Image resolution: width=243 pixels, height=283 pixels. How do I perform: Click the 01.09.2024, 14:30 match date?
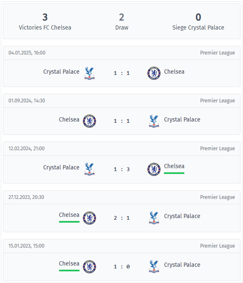point(27,101)
